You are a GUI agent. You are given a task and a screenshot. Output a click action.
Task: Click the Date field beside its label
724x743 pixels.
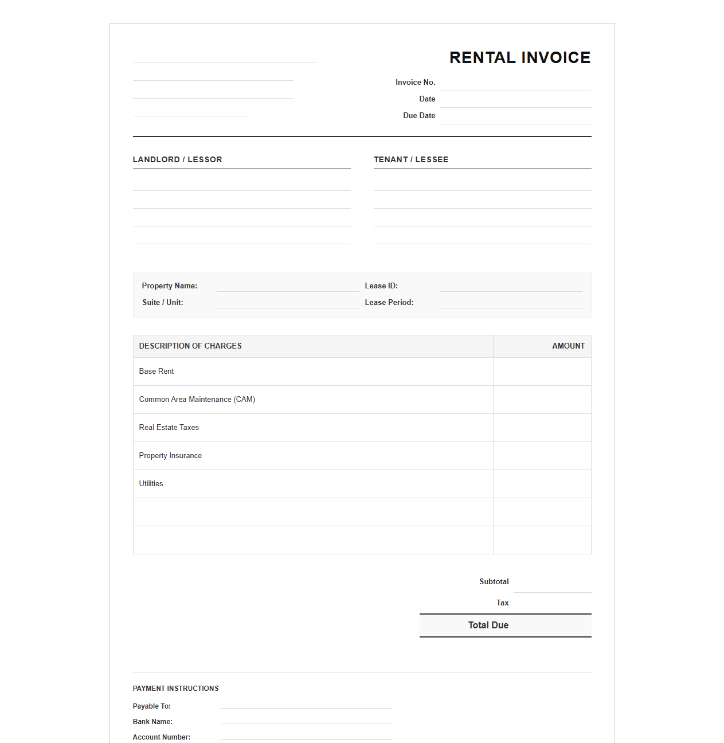click(515, 99)
